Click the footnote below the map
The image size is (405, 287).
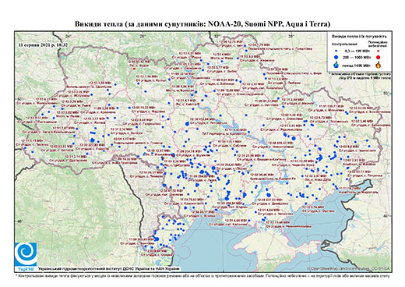click(202, 276)
